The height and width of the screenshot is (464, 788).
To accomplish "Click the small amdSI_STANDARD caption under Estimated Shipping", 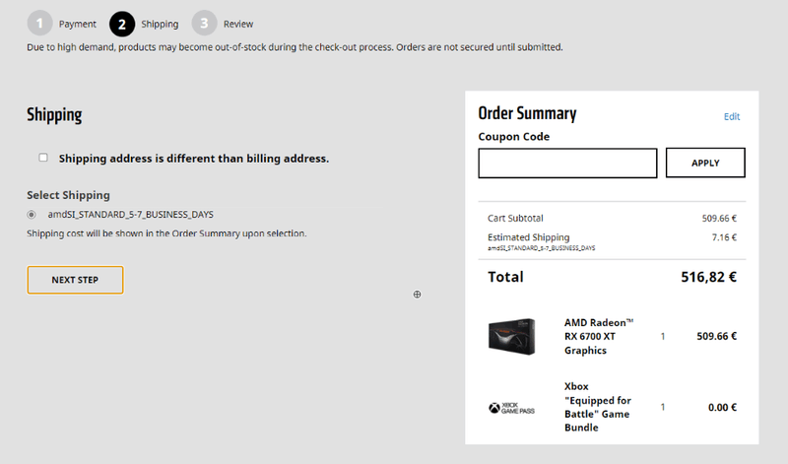I will point(541,248).
